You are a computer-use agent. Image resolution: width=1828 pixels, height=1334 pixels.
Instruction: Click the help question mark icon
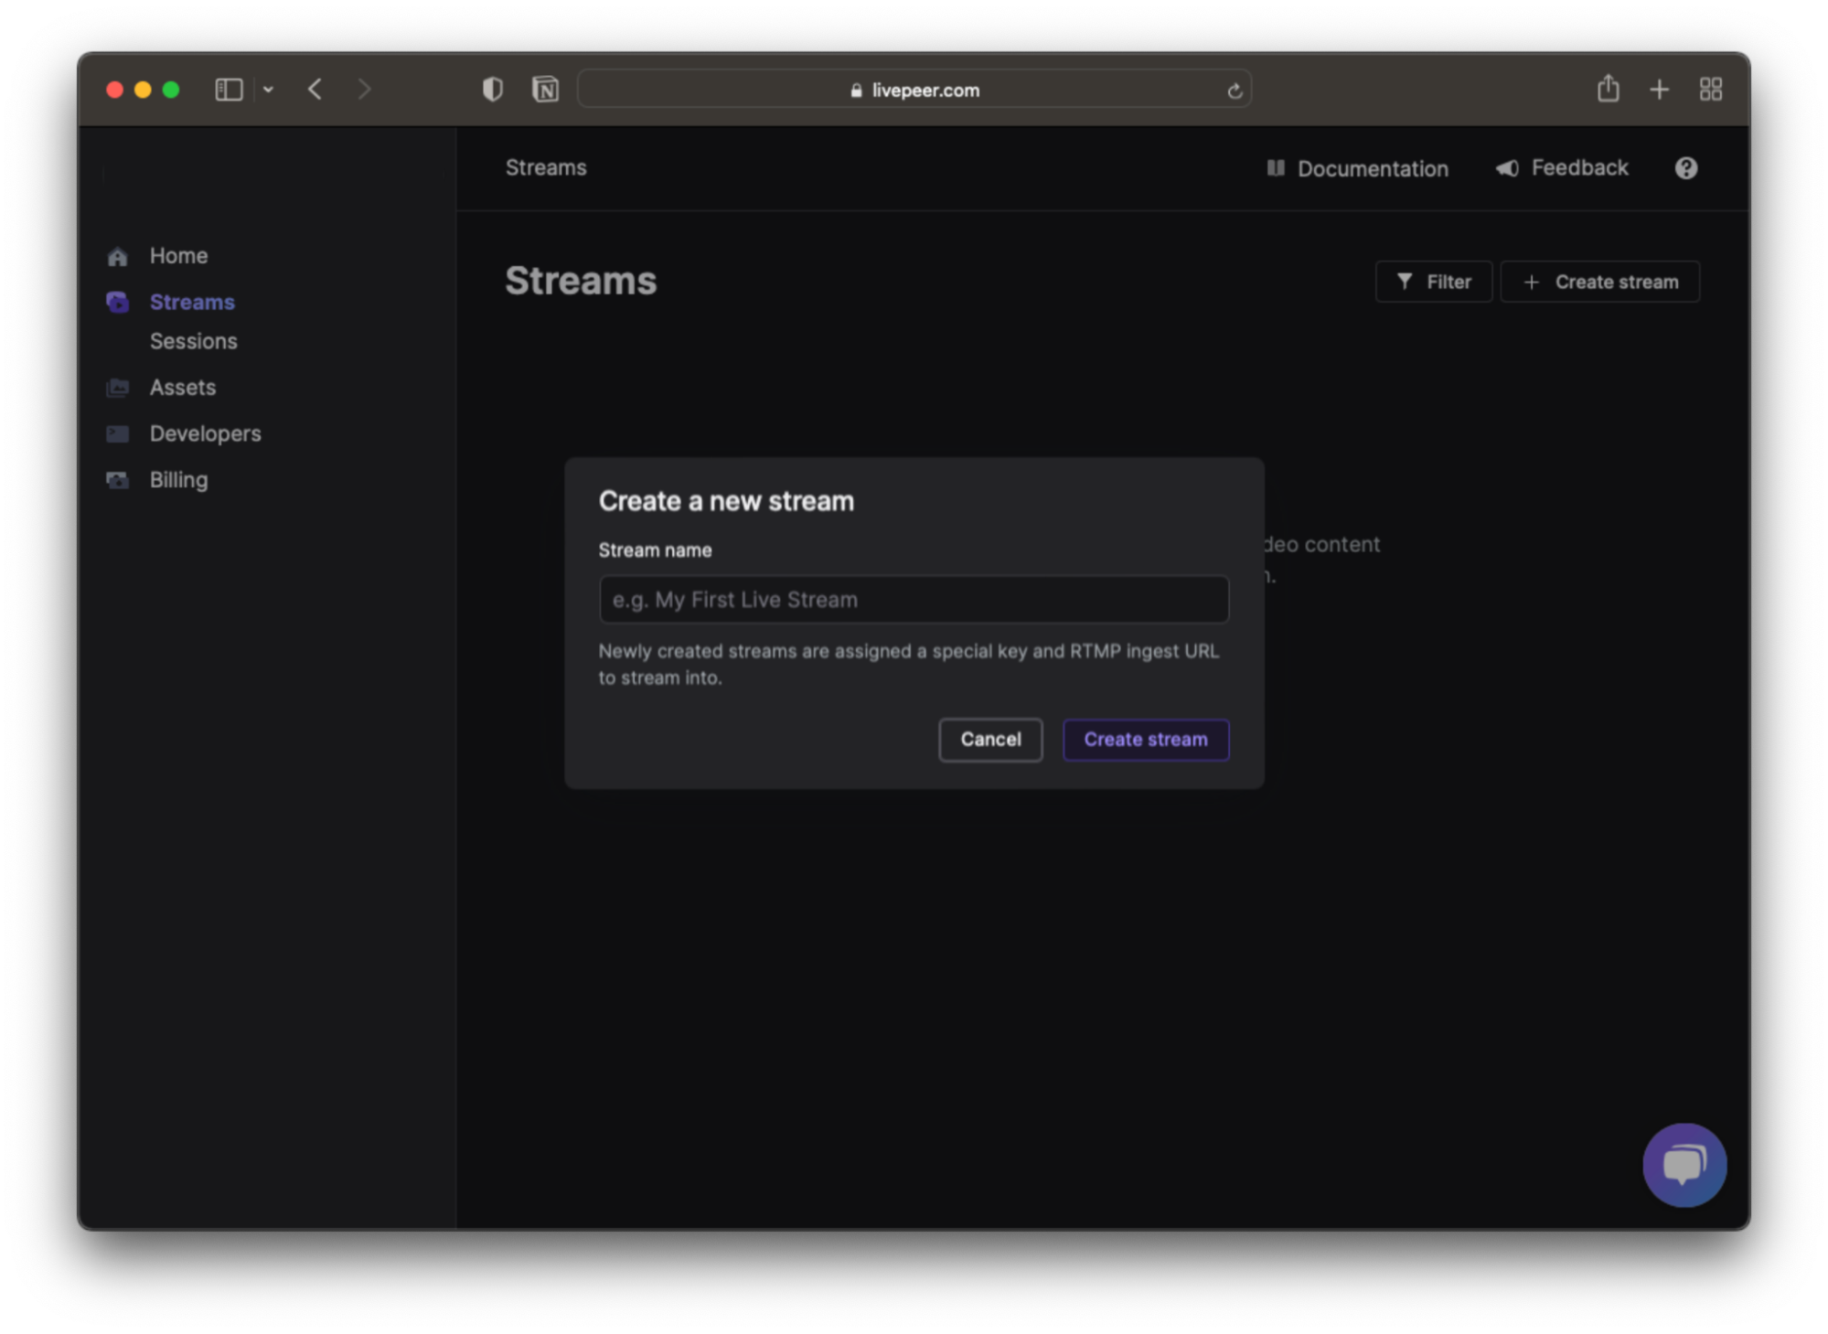pyautogui.click(x=1685, y=168)
